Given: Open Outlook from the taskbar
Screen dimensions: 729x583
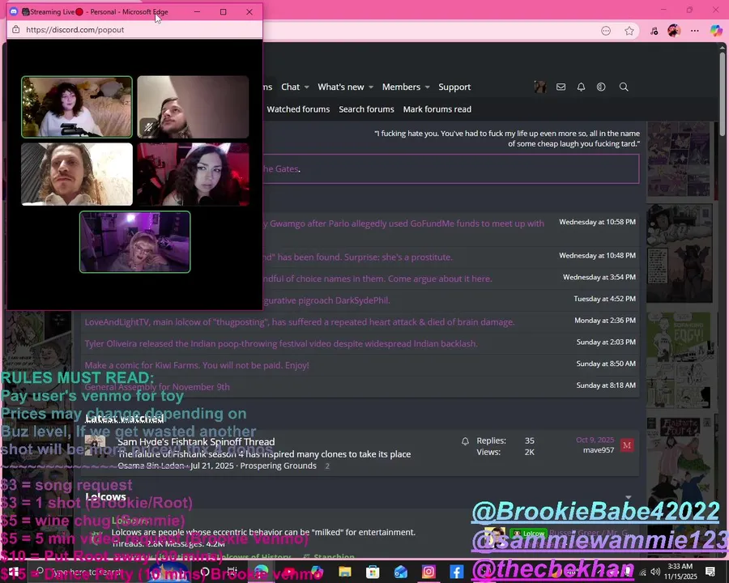Looking at the screenshot, I should [400, 572].
